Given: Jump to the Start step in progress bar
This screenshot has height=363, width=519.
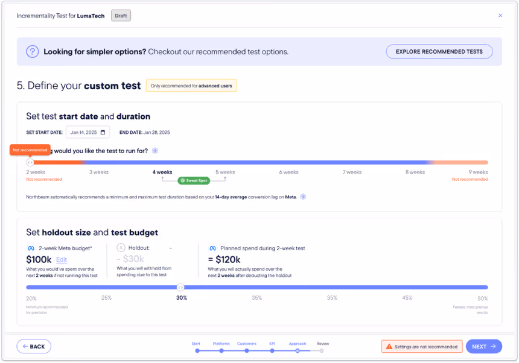Looking at the screenshot, I should [x=197, y=351].
